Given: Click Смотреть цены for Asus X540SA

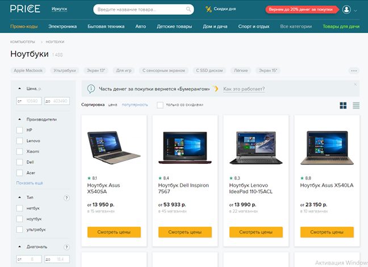Looking at the screenshot, I should (x=114, y=232).
